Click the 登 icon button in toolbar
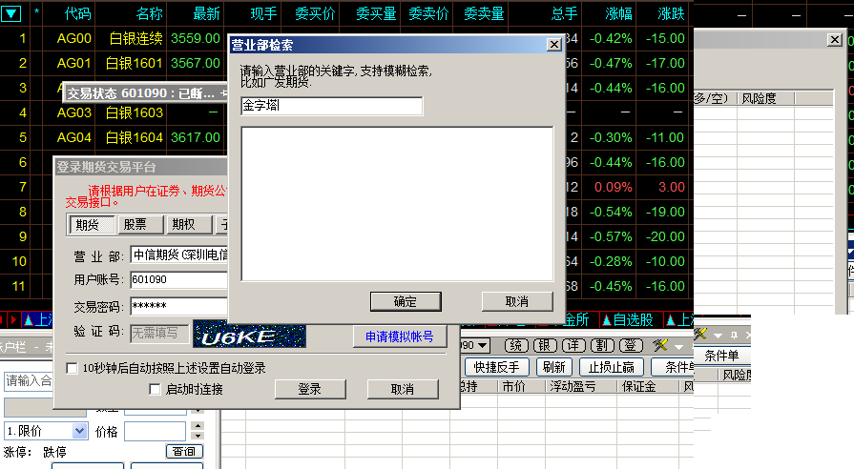 (x=631, y=345)
